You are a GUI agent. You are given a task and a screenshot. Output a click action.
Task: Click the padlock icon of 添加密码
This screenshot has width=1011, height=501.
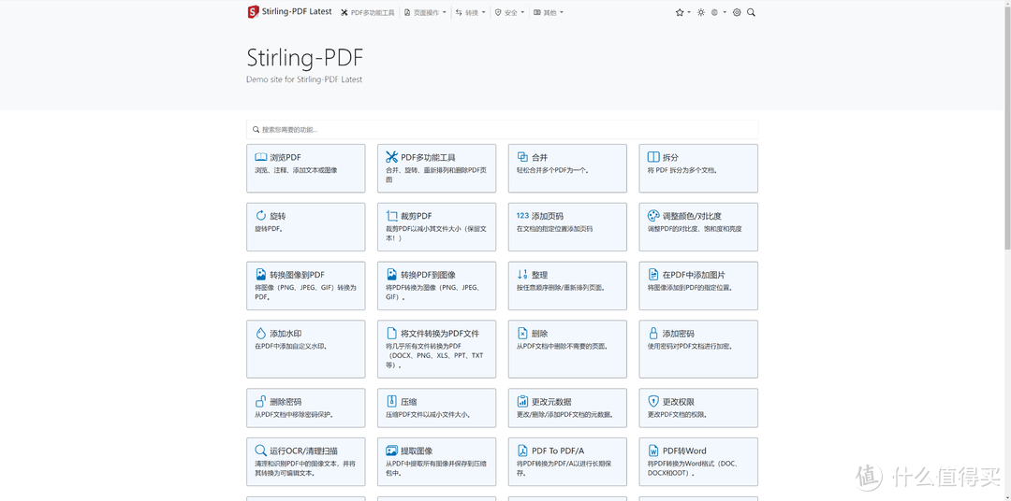(x=653, y=334)
